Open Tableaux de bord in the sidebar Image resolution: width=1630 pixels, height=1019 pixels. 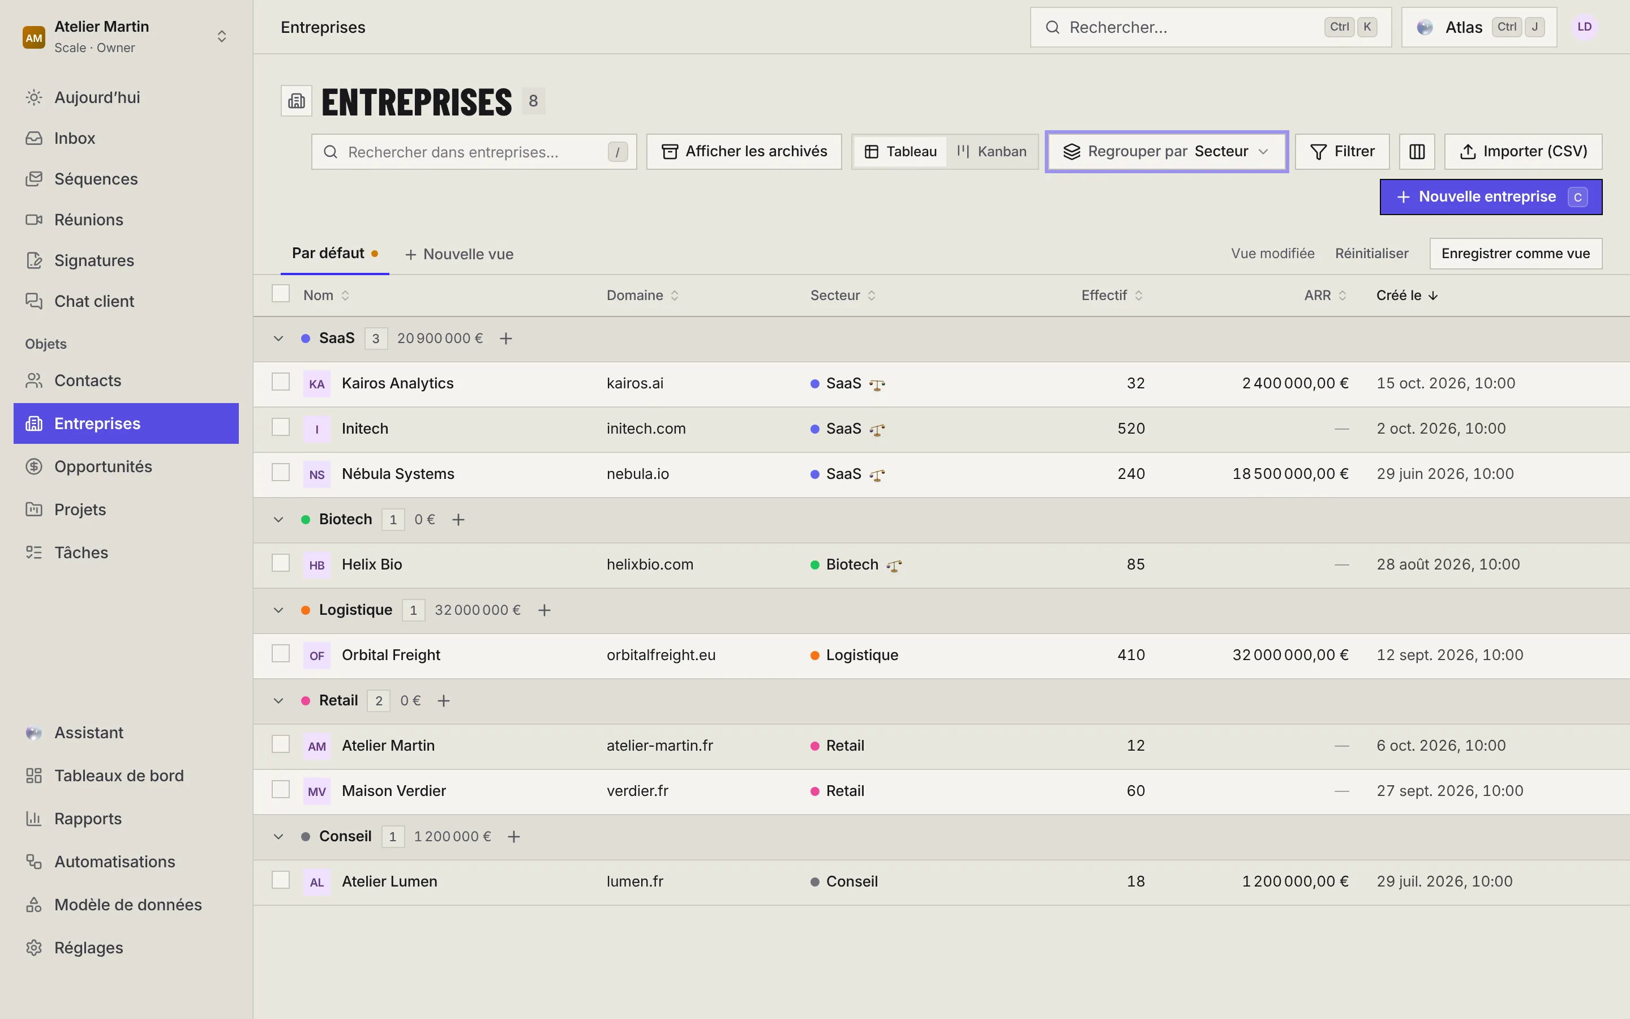126,776
